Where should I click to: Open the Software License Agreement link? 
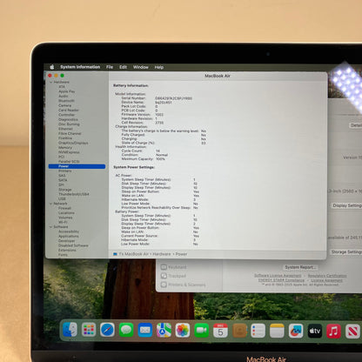(278, 276)
